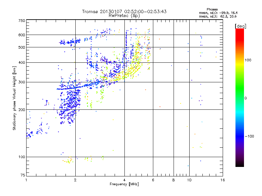Image resolution: width=262 pixels, height=196 pixels.
Task: Click the 'RwPretec (8p)' subtitle
Action: point(124,16)
